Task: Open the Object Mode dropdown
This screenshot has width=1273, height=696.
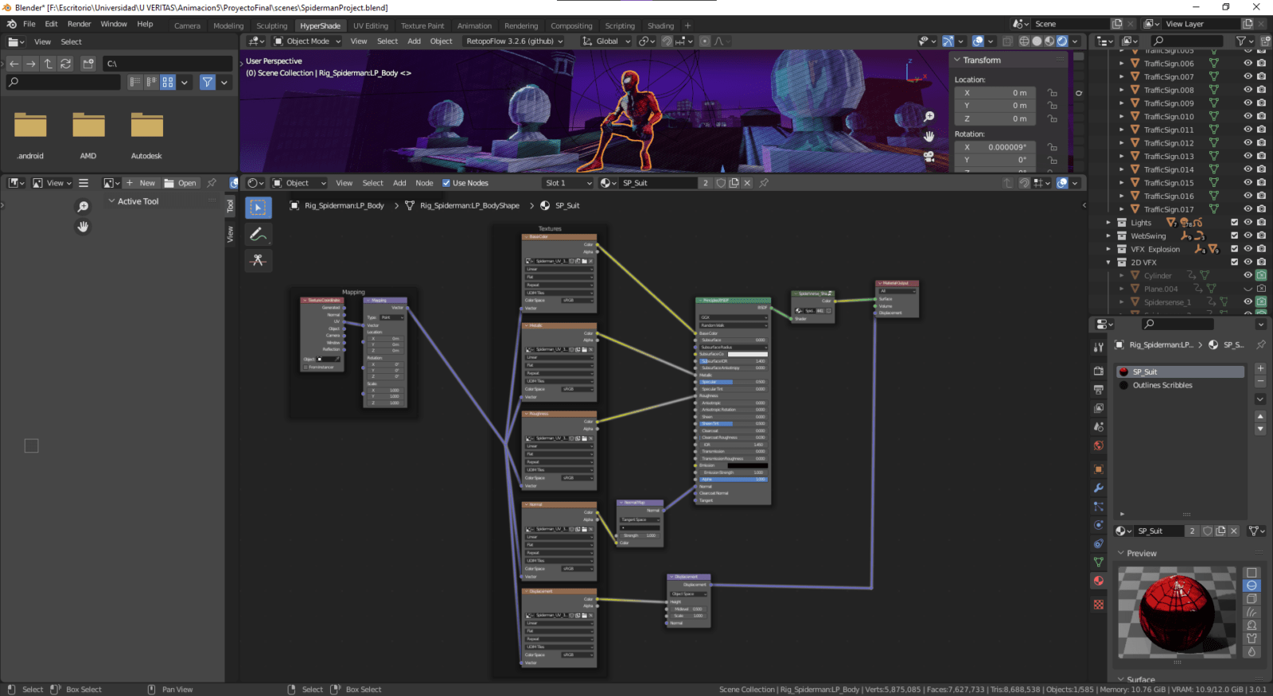Action: pyautogui.click(x=307, y=41)
